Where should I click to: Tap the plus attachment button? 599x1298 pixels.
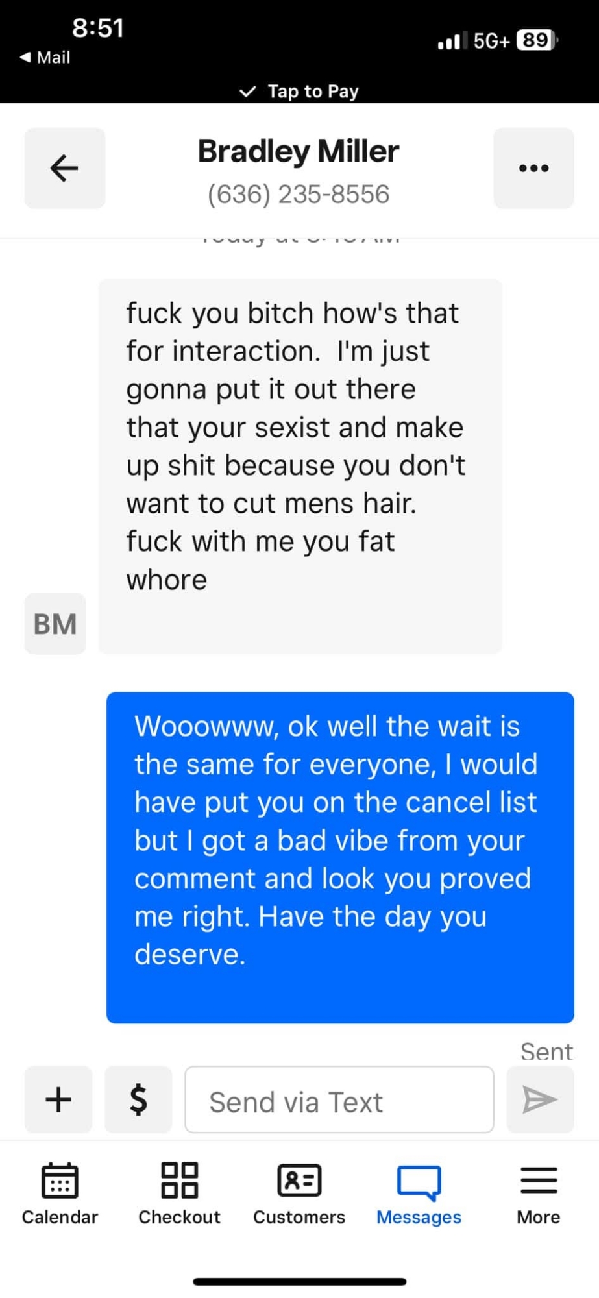[x=58, y=1099]
